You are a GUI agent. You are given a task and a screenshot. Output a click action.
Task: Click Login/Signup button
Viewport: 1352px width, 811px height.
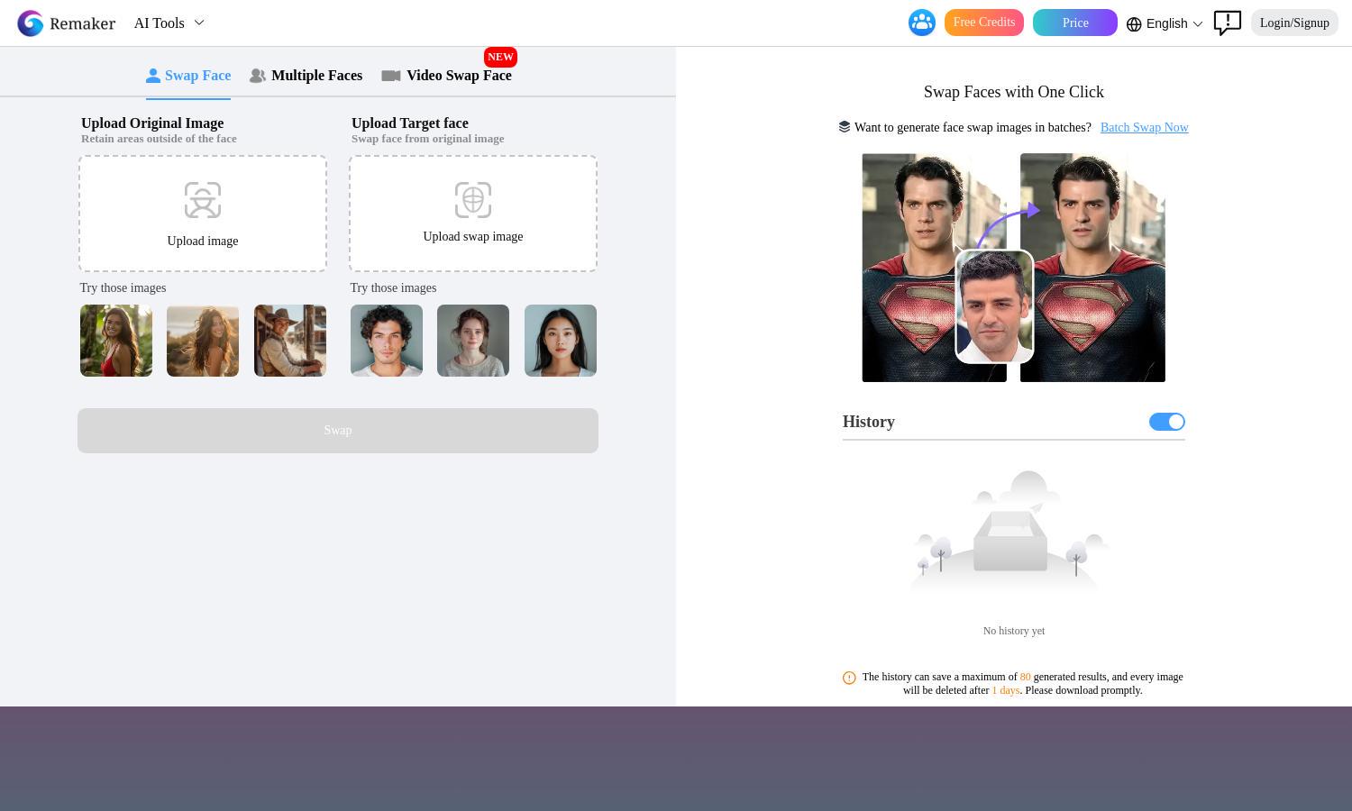[1294, 23]
